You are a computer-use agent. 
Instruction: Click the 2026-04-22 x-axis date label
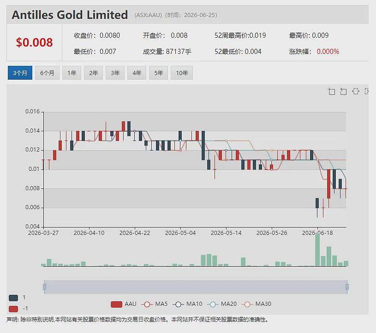135,233
